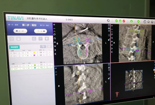Select the angle measurement tool
The image size is (155, 105).
(34, 39)
